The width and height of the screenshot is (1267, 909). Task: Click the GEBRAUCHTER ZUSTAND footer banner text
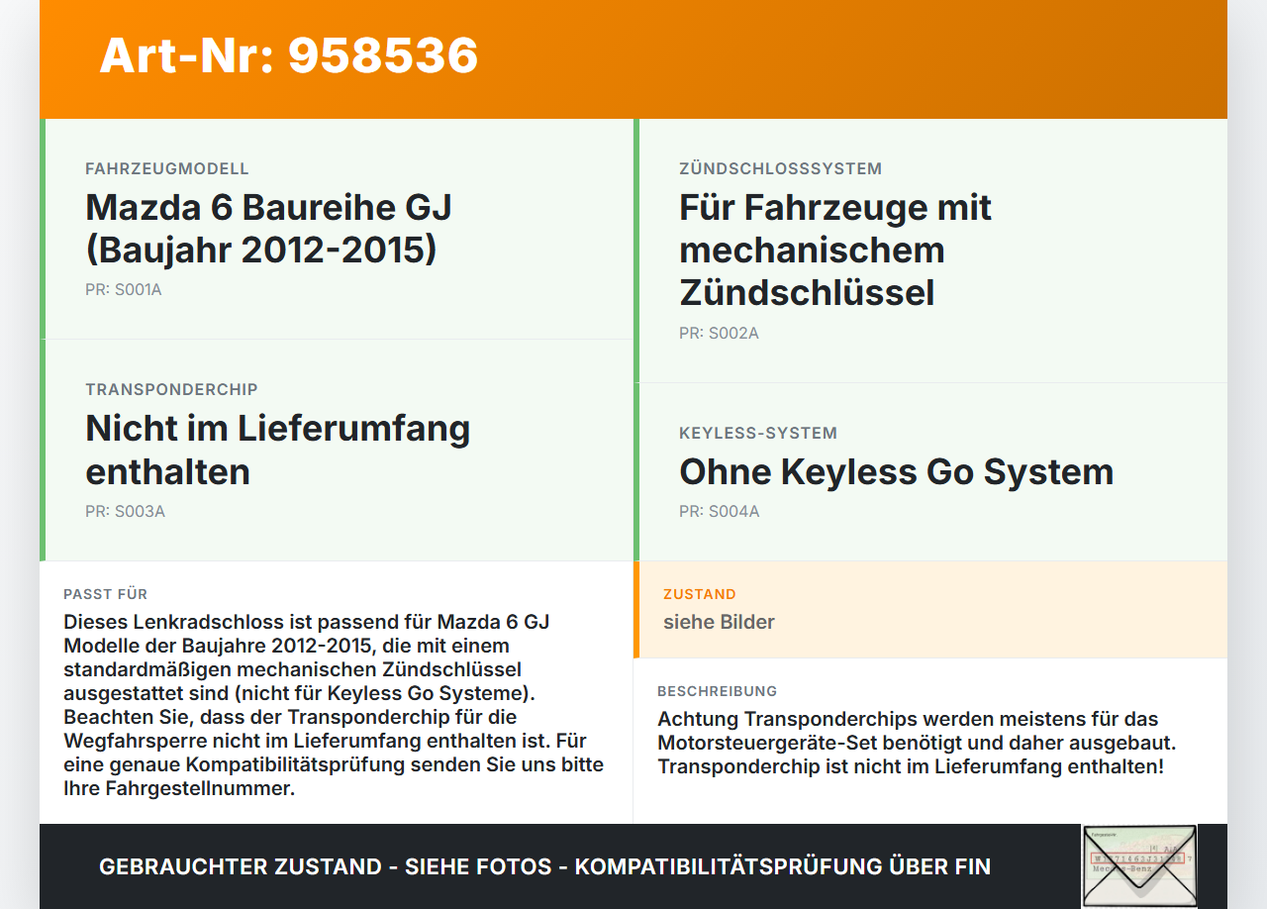544,866
